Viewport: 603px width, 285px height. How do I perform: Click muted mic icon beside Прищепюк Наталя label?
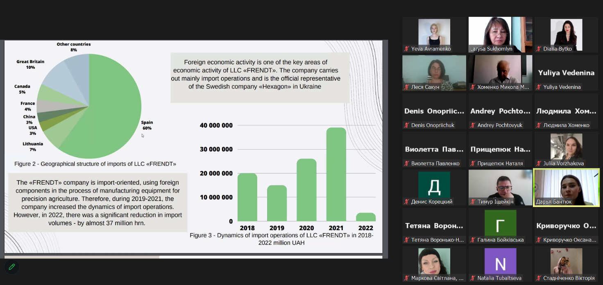point(473,163)
